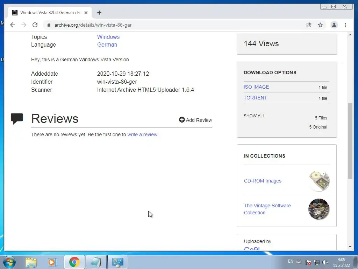The image size is (358, 269).
Task: Click the page scroll down arrow
Action: tap(350, 247)
